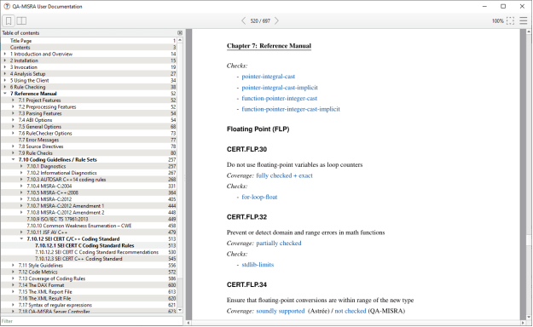533x327 pixels.
Task: Click the fullscreen fit icon
Action: [510, 20]
